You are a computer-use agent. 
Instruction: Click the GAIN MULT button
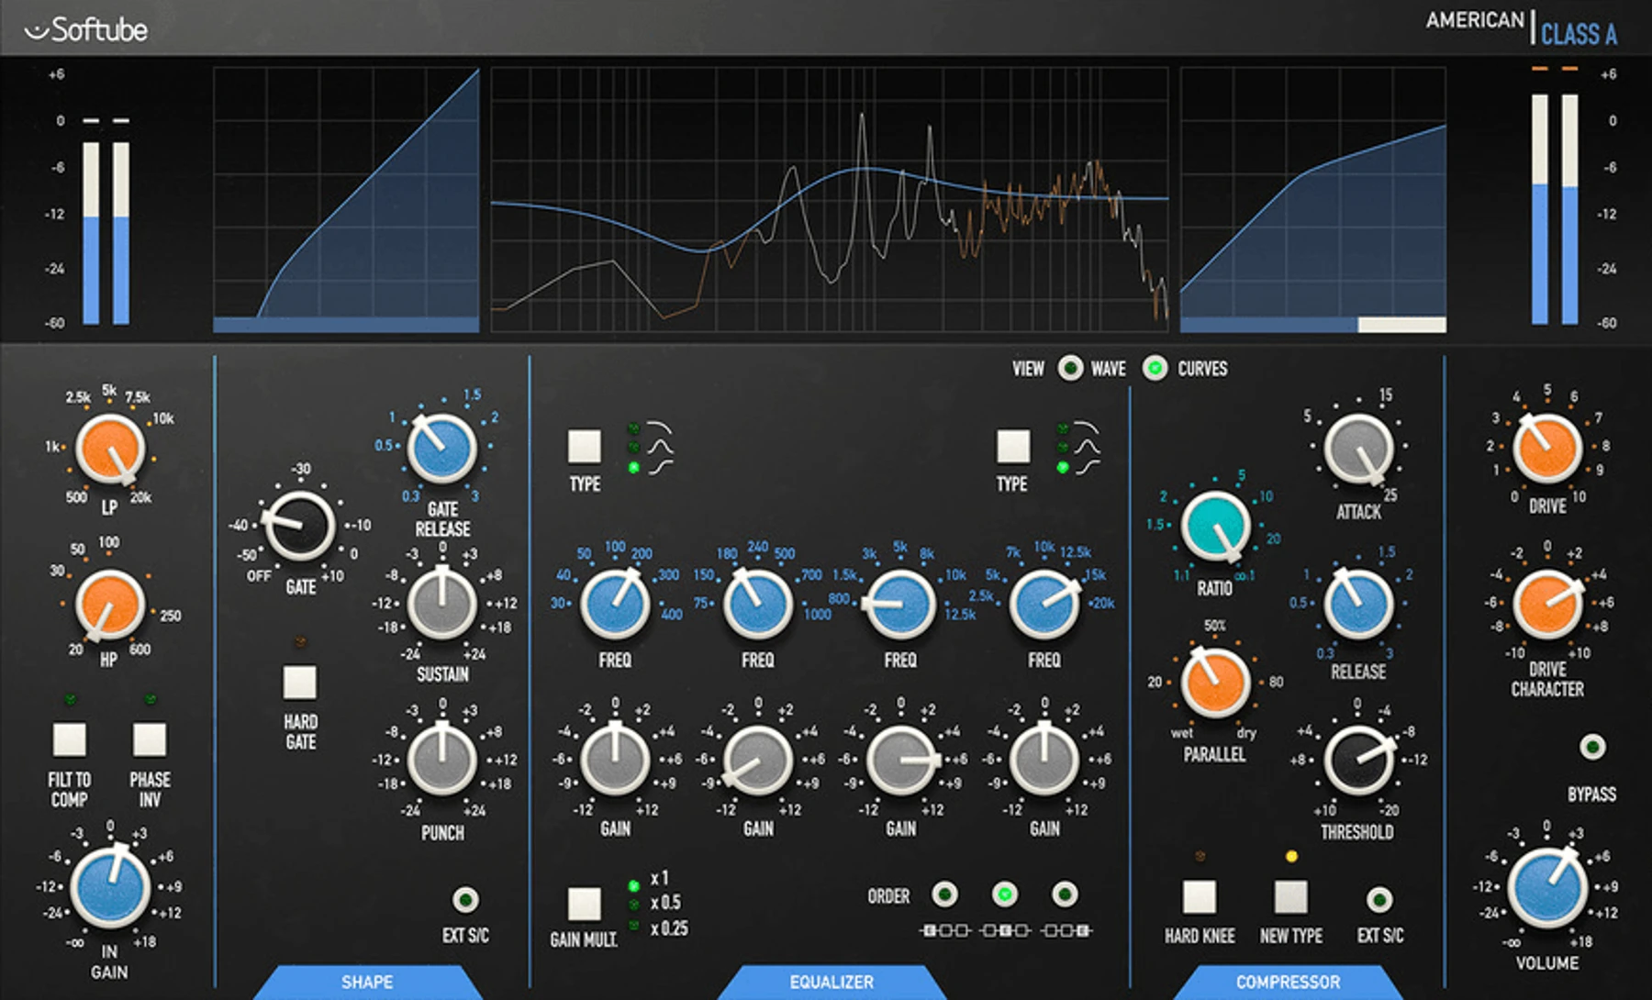point(585,904)
